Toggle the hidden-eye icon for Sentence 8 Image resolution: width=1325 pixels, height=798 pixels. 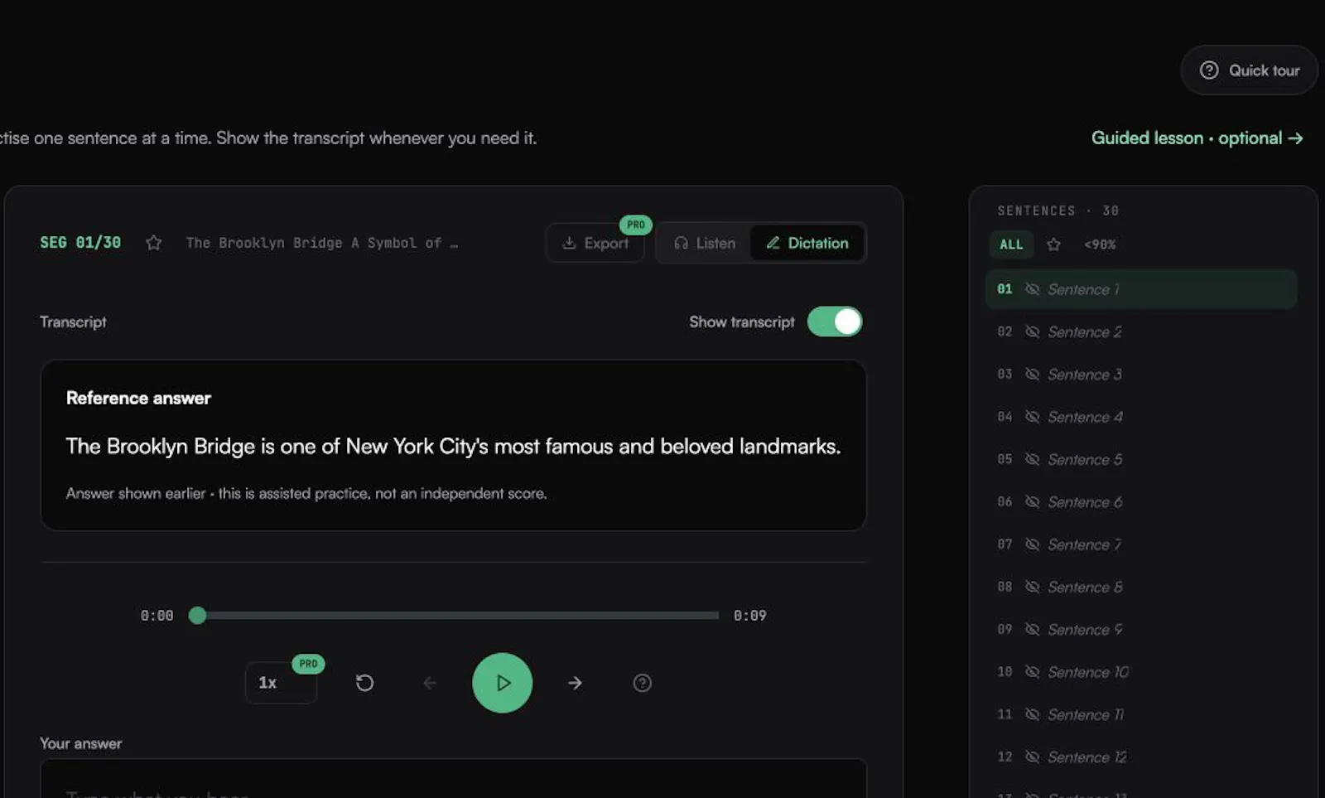(1032, 587)
